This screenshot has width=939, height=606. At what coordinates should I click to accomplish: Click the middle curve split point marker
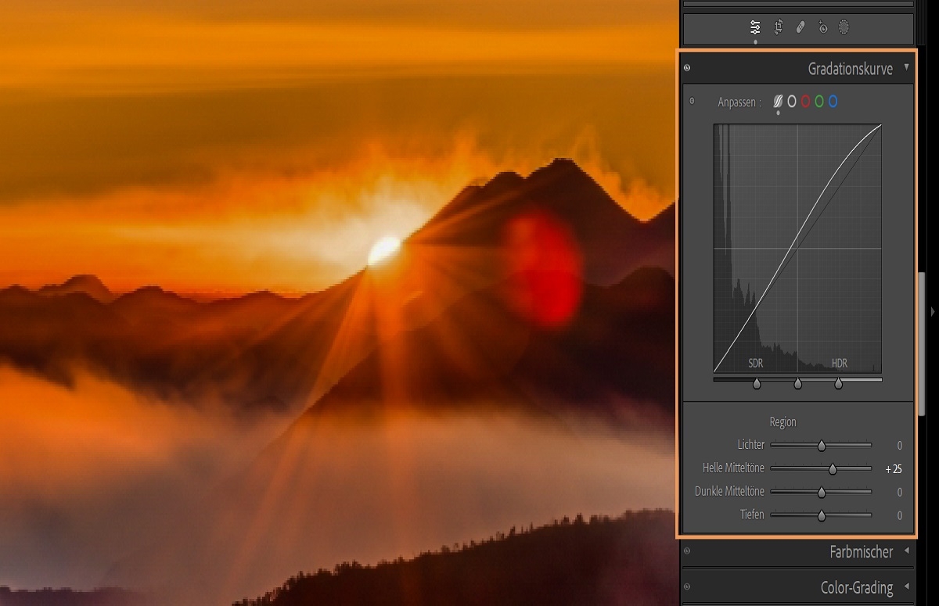click(798, 384)
